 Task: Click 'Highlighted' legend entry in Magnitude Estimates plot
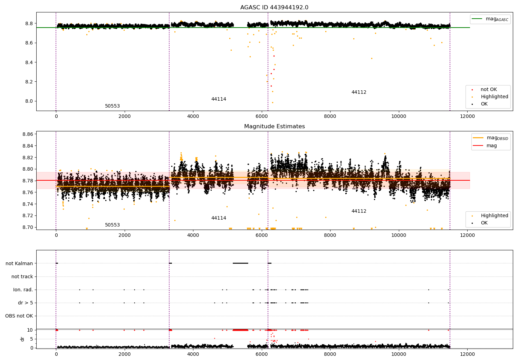(x=495, y=216)
